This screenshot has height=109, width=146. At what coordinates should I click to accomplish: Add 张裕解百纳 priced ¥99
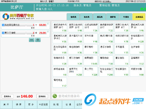(121, 72)
